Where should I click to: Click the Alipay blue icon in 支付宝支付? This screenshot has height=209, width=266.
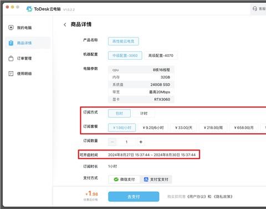[146, 179]
